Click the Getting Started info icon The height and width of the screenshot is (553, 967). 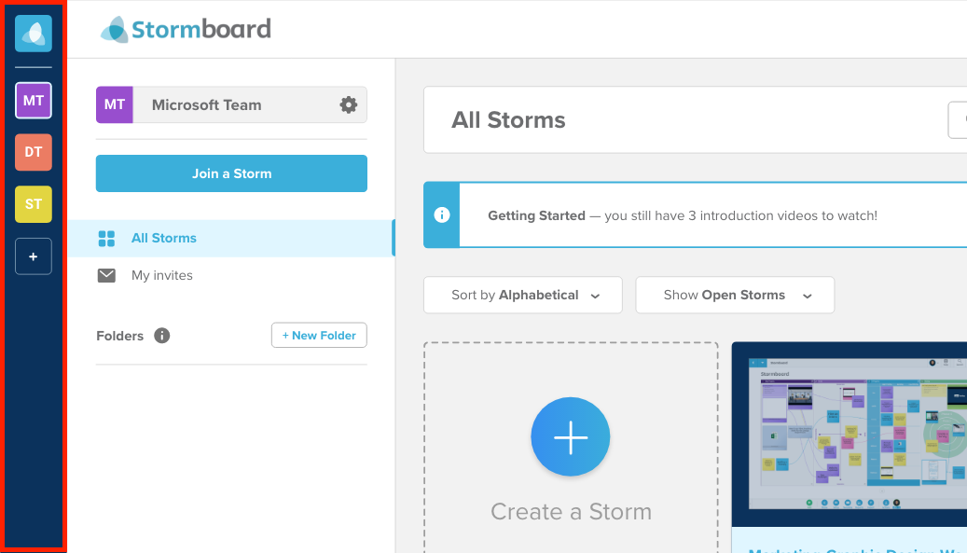(442, 215)
